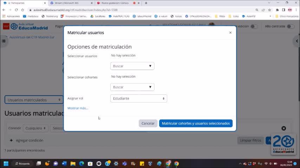
Task: Click the Mostrar más link
Action: point(78,108)
